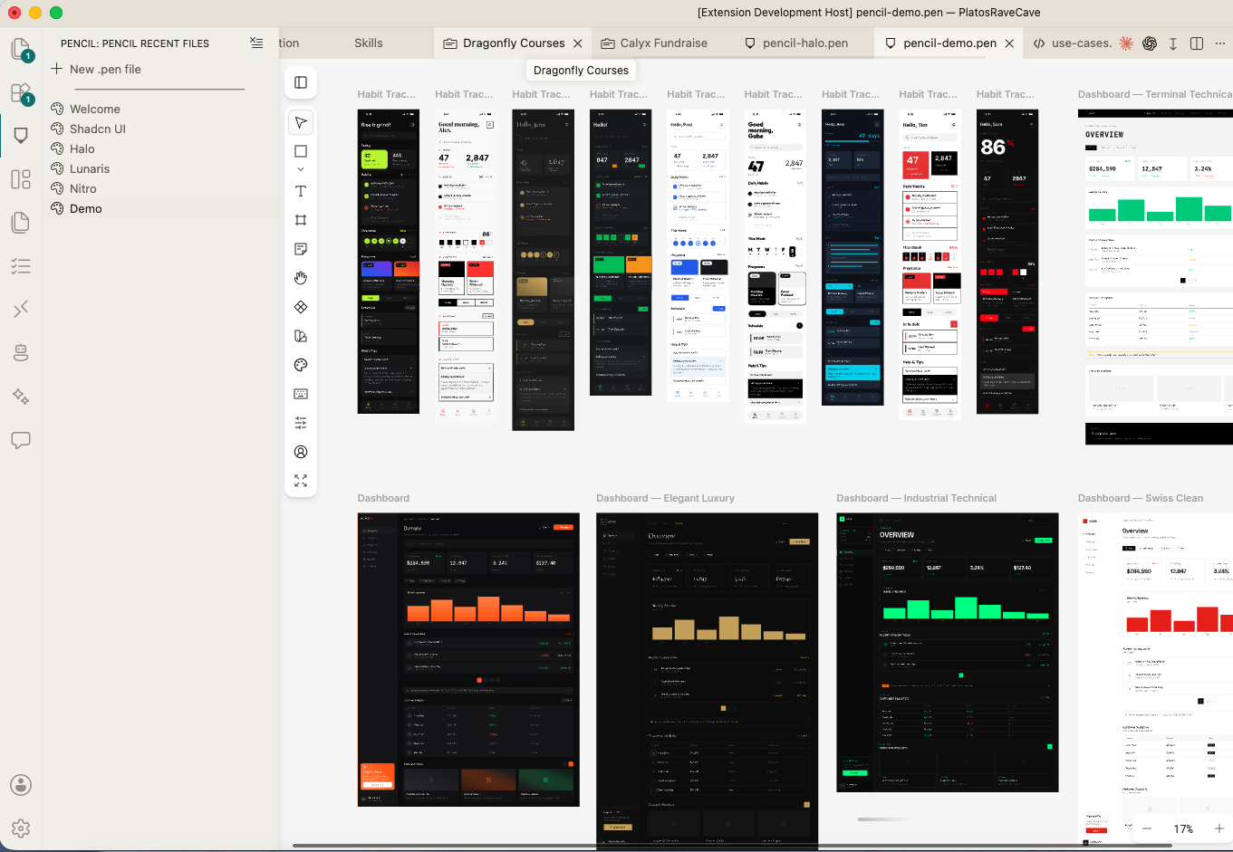Collapse all in Pencil Recent Files panel
The height and width of the screenshot is (852, 1233).
tap(256, 43)
